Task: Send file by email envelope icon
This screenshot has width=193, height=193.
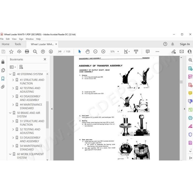Action: tap(181, 52)
